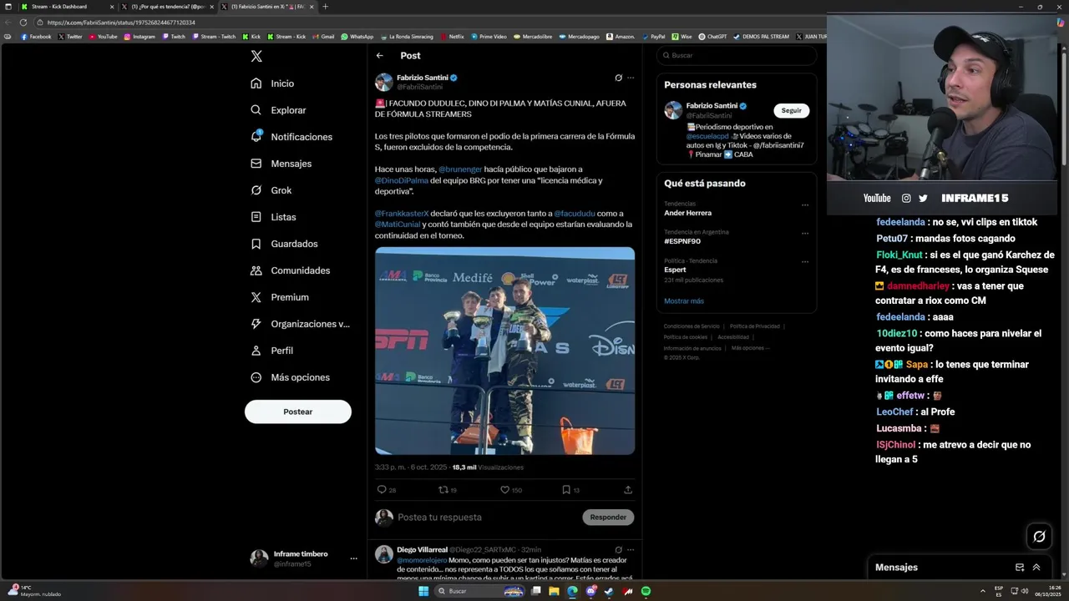Image resolution: width=1069 pixels, height=601 pixels.
Task: Switch to ¿Por qué es tendencia? tab
Action: (167, 7)
